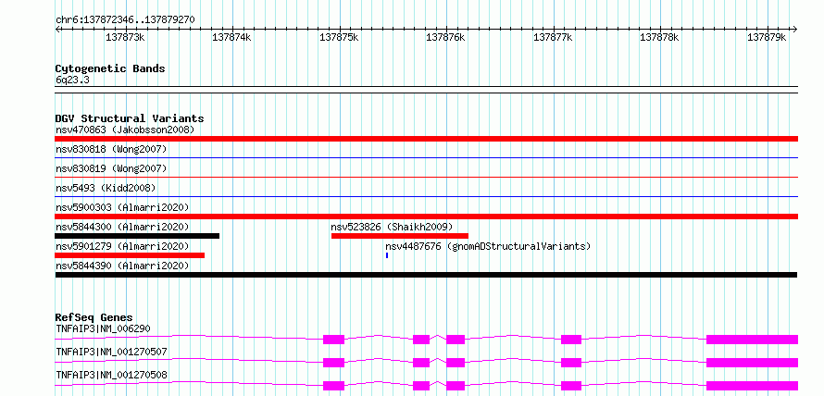Screen dimensions: 824x396
Task: Click the 137879k ruler tick label
Action: click(x=767, y=37)
